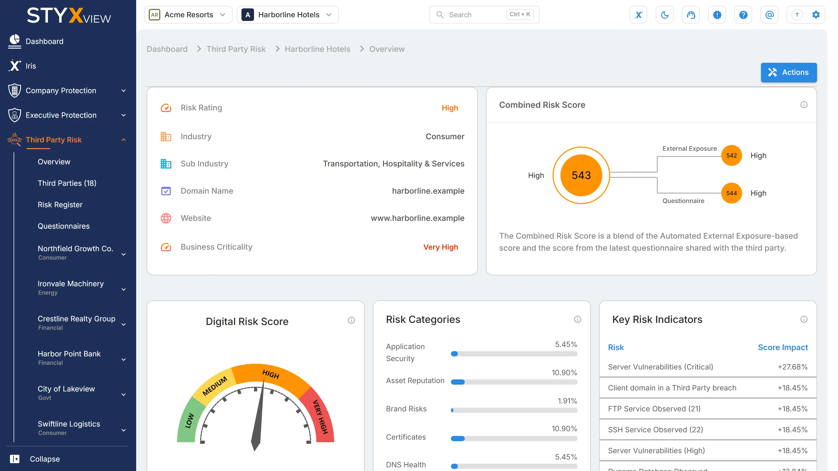Image resolution: width=838 pixels, height=471 pixels.
Task: Sort by Score Impact column header
Action: (x=783, y=347)
